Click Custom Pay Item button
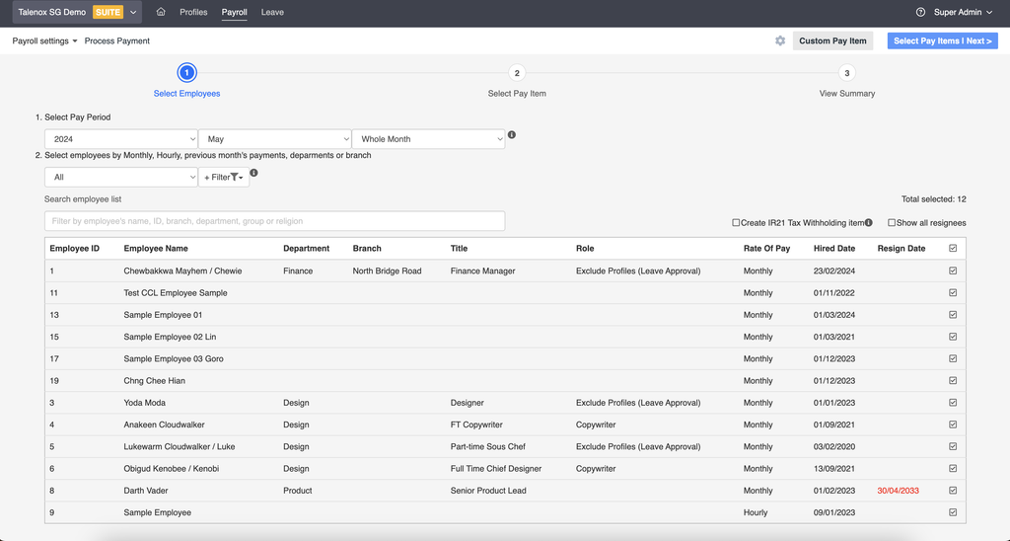 pos(832,40)
